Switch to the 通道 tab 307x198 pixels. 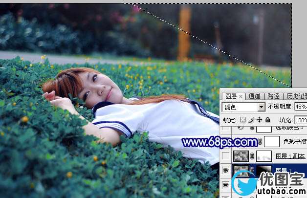(254, 96)
